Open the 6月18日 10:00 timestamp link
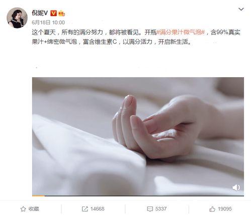 coord(48,23)
